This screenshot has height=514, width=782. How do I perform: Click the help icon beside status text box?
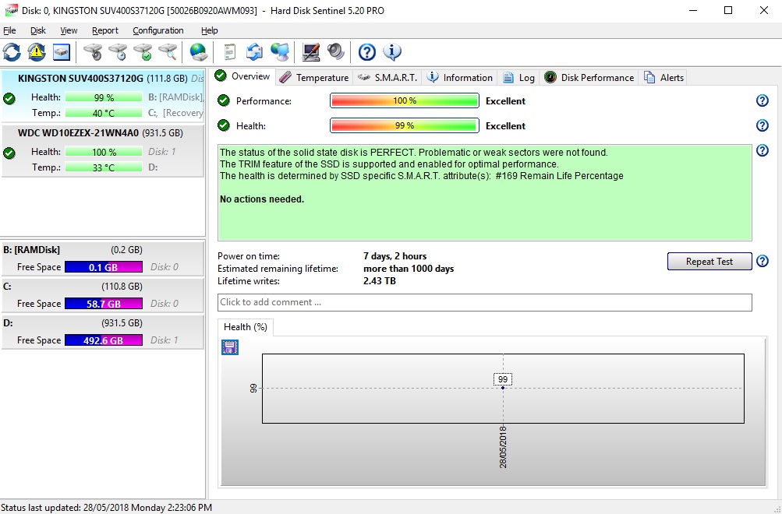point(762,150)
